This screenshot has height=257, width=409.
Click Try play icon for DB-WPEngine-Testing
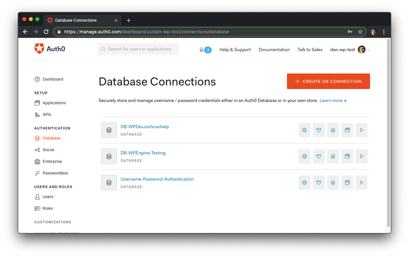point(362,156)
